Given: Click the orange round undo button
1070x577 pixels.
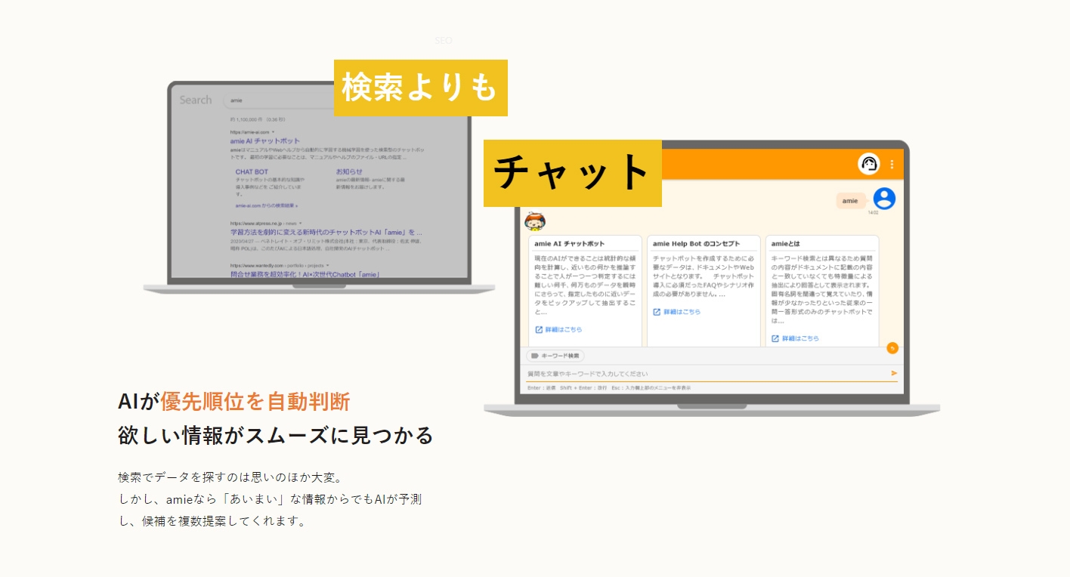Looking at the screenshot, I should (892, 347).
